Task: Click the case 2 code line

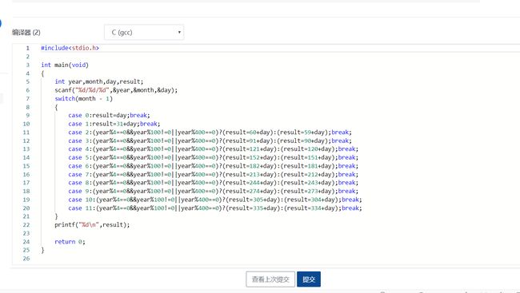Action: click(x=210, y=132)
